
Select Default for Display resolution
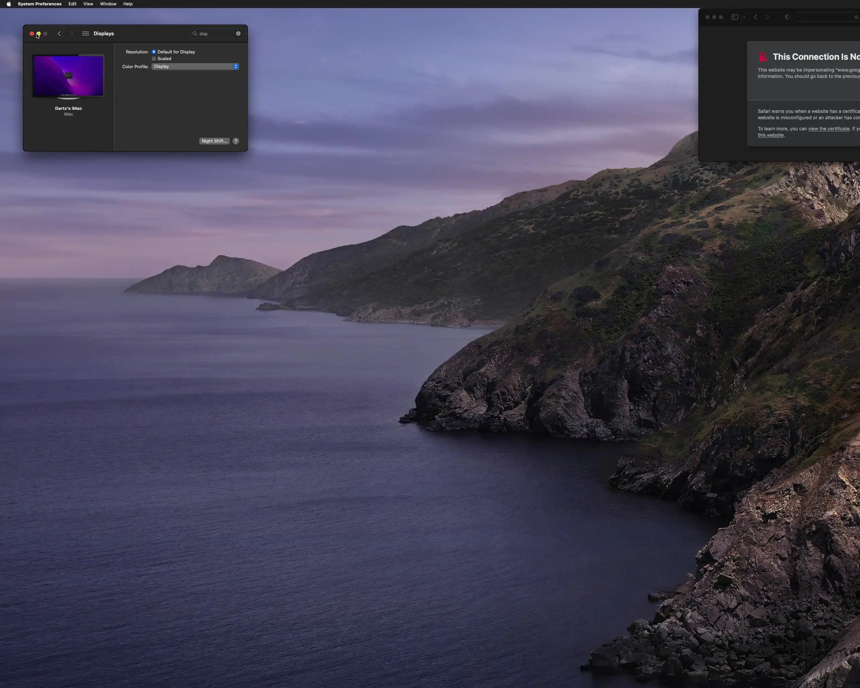pos(154,52)
